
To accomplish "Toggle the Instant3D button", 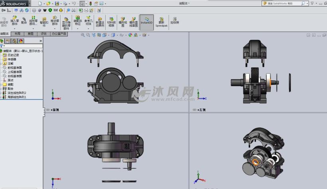I will tap(146, 21).
